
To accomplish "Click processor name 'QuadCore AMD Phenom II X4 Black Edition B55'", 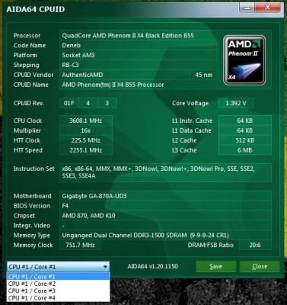I will [128, 36].
